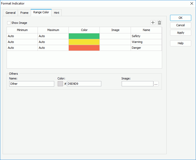
Task: Select the Minimum cell of Safety row
Action: (x=22, y=36)
